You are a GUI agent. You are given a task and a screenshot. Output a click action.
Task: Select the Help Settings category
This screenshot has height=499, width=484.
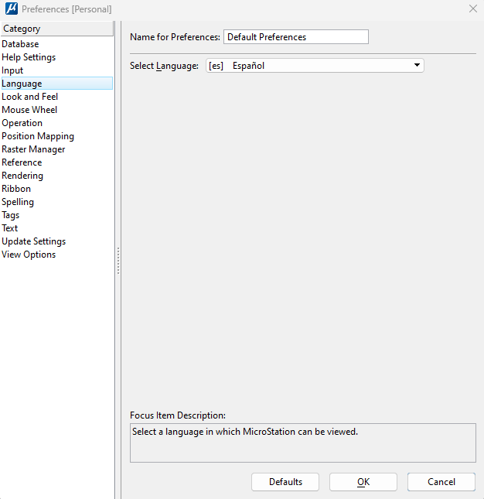57,57
